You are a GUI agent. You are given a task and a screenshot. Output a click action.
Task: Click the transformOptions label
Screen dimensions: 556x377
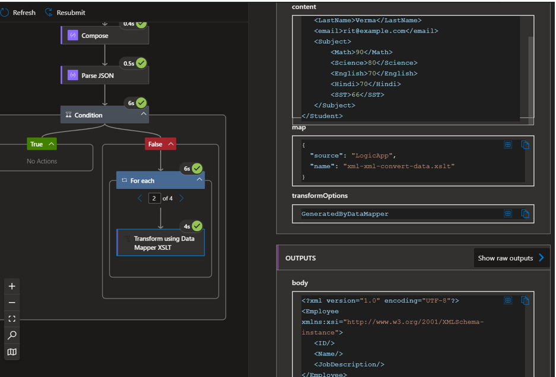click(x=319, y=195)
